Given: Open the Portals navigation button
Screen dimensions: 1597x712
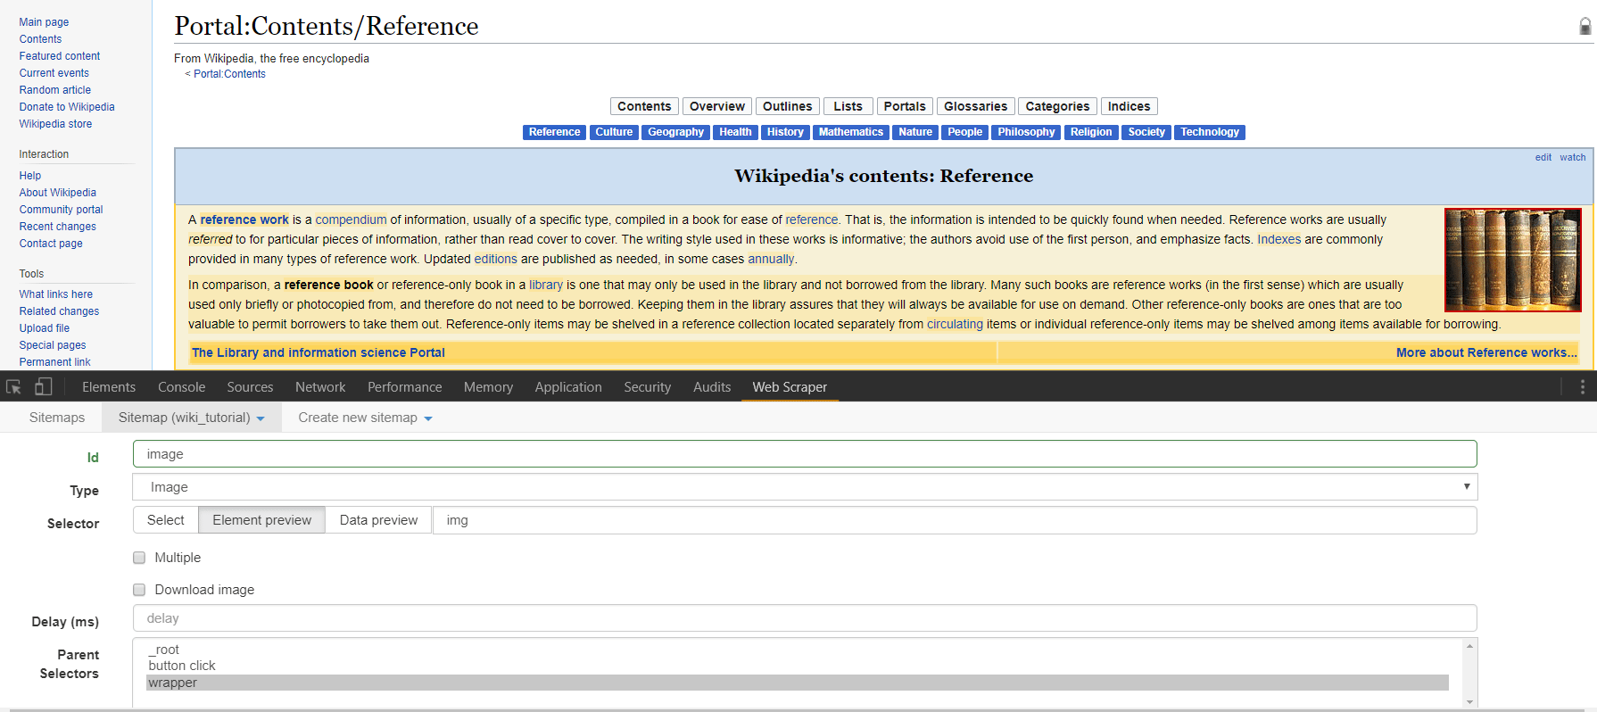Looking at the screenshot, I should tap(905, 106).
